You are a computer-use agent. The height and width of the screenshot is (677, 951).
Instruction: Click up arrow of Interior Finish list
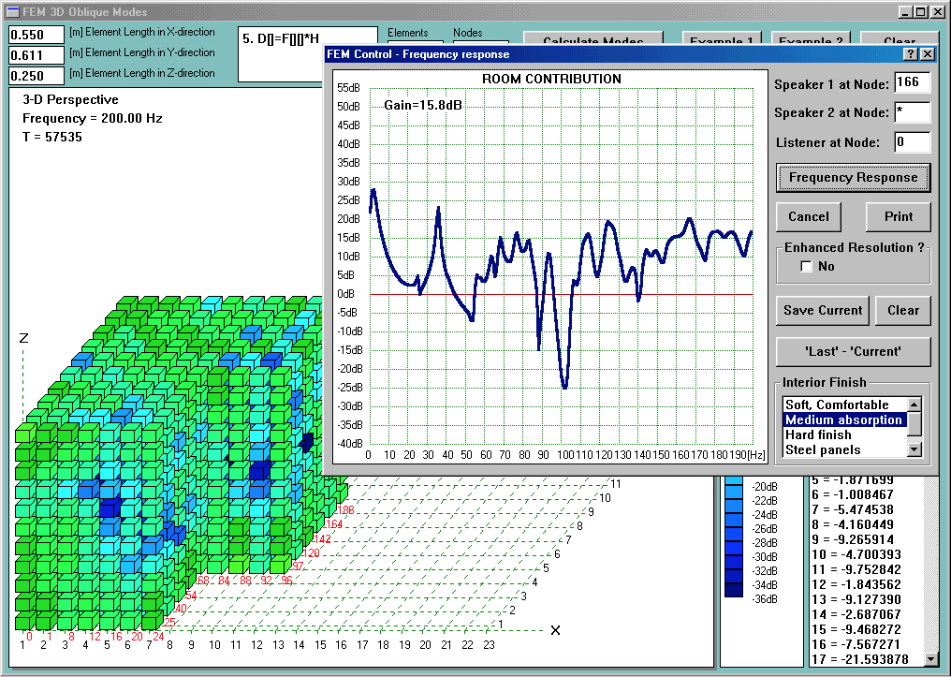[x=914, y=404]
